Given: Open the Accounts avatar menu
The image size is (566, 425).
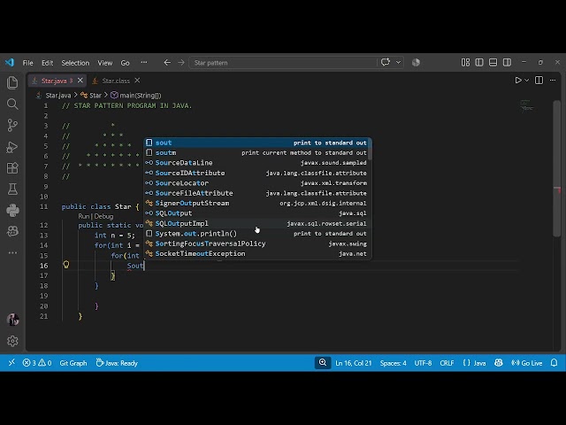Looking at the screenshot, I should 12,320.
